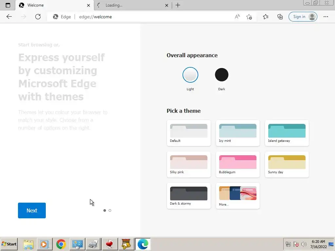Click the volume speaker tray icon
This screenshot has height=251, width=335.
[304, 244]
